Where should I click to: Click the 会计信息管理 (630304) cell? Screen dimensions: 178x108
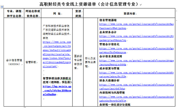(x=14, y=62)
